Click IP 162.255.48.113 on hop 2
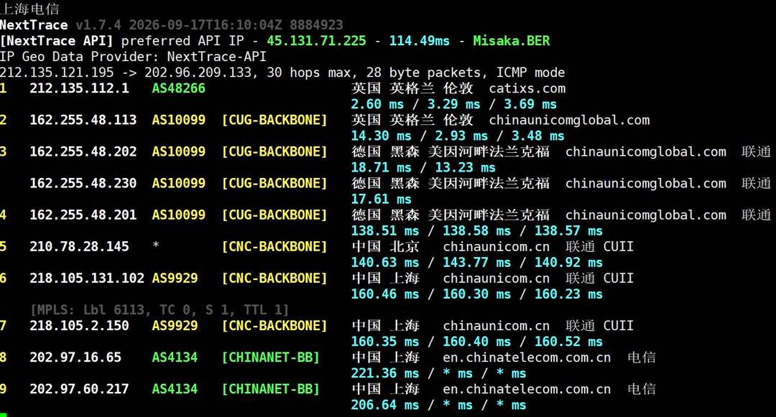The width and height of the screenshot is (776, 417). pos(83,120)
